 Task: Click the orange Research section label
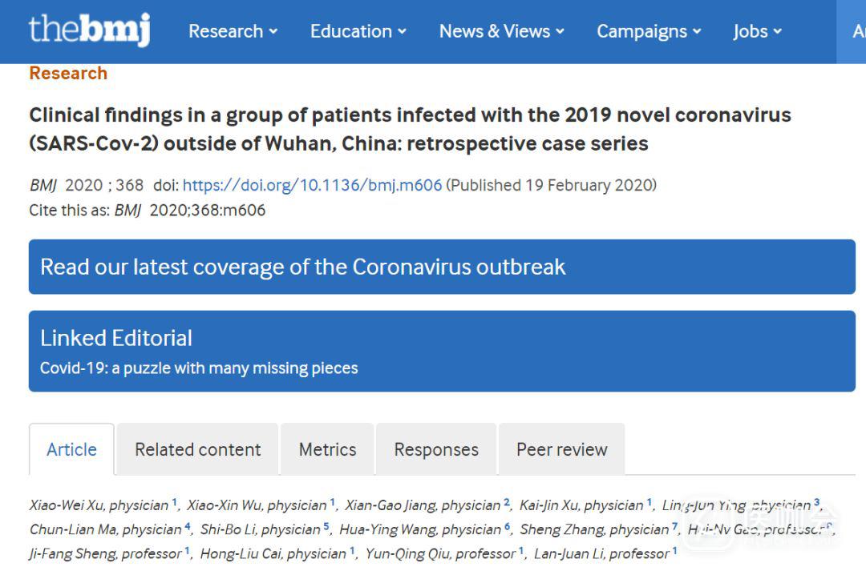click(68, 73)
